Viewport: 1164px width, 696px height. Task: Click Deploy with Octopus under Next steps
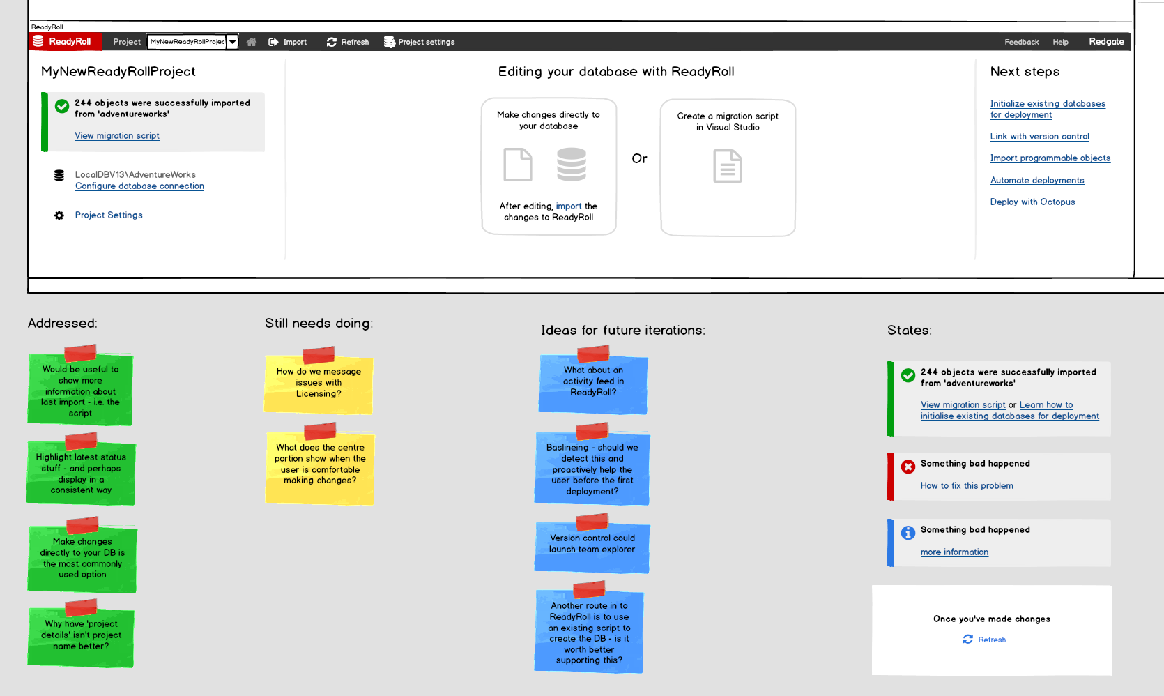pos(1032,202)
